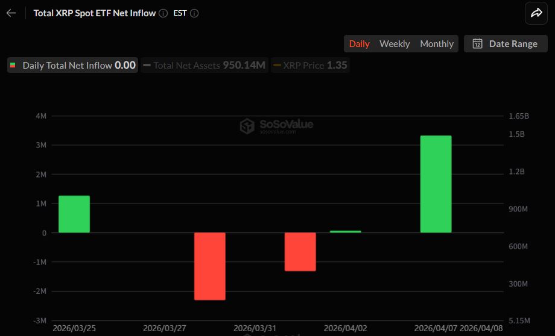The width and height of the screenshot is (555, 336).
Task: Click the largest red outflow bar
Action: tap(210, 266)
